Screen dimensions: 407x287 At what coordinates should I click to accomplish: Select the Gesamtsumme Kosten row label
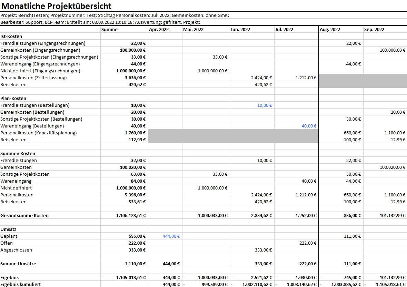click(x=24, y=215)
